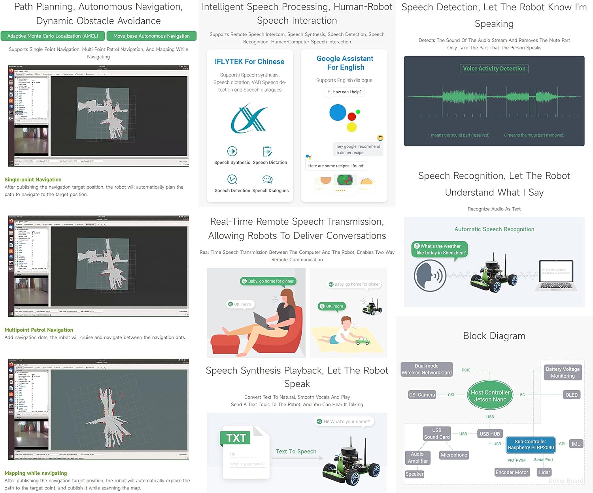Click the Speech Synthesis icon

pos(232,151)
